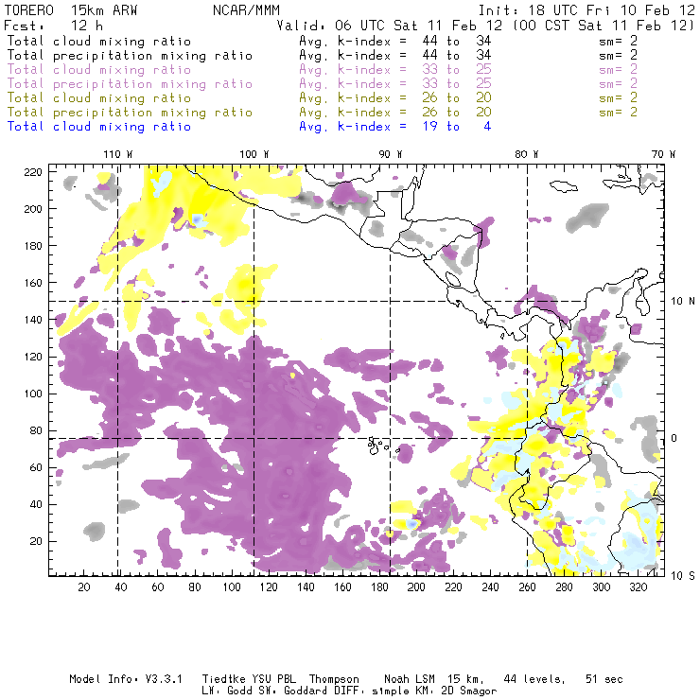Click the '10 N' latitude label

[x=683, y=302]
